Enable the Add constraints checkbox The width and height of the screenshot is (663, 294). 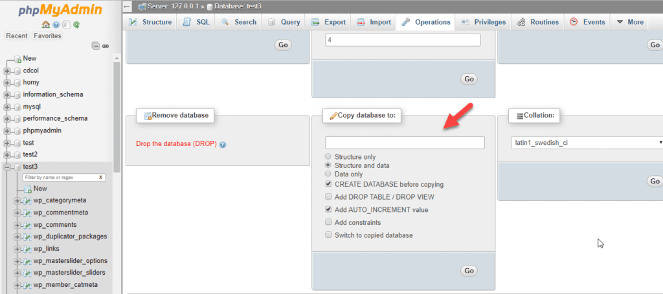coord(328,222)
